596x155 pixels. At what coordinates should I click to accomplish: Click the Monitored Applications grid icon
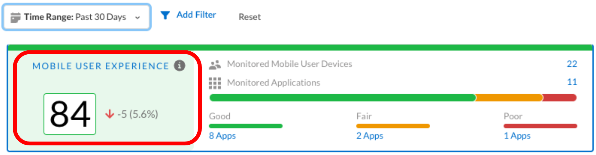[215, 83]
